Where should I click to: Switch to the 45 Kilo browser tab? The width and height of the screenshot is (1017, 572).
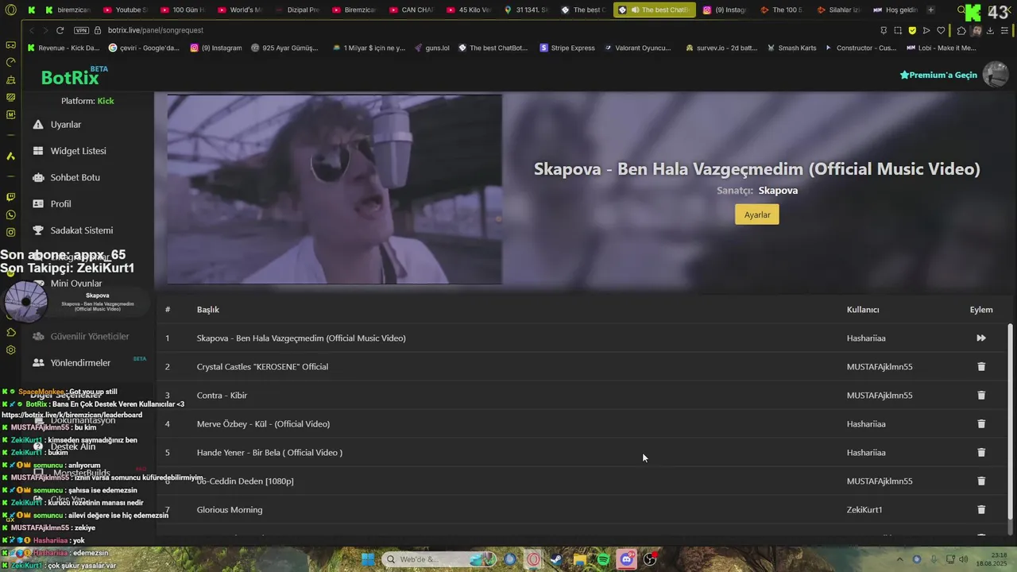[468, 10]
